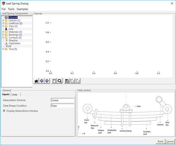
Task: Click the Build button
Action: (x=160, y=141)
